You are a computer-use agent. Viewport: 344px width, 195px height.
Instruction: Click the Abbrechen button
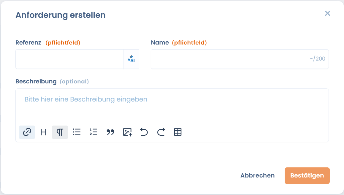tap(258, 175)
